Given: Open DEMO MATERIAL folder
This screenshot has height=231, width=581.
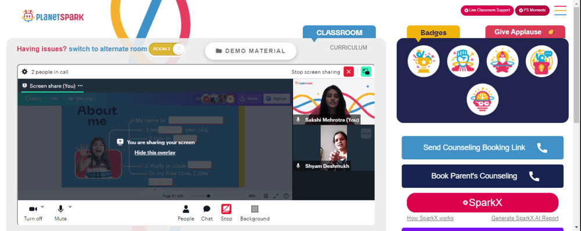Looking at the screenshot, I should (251, 51).
